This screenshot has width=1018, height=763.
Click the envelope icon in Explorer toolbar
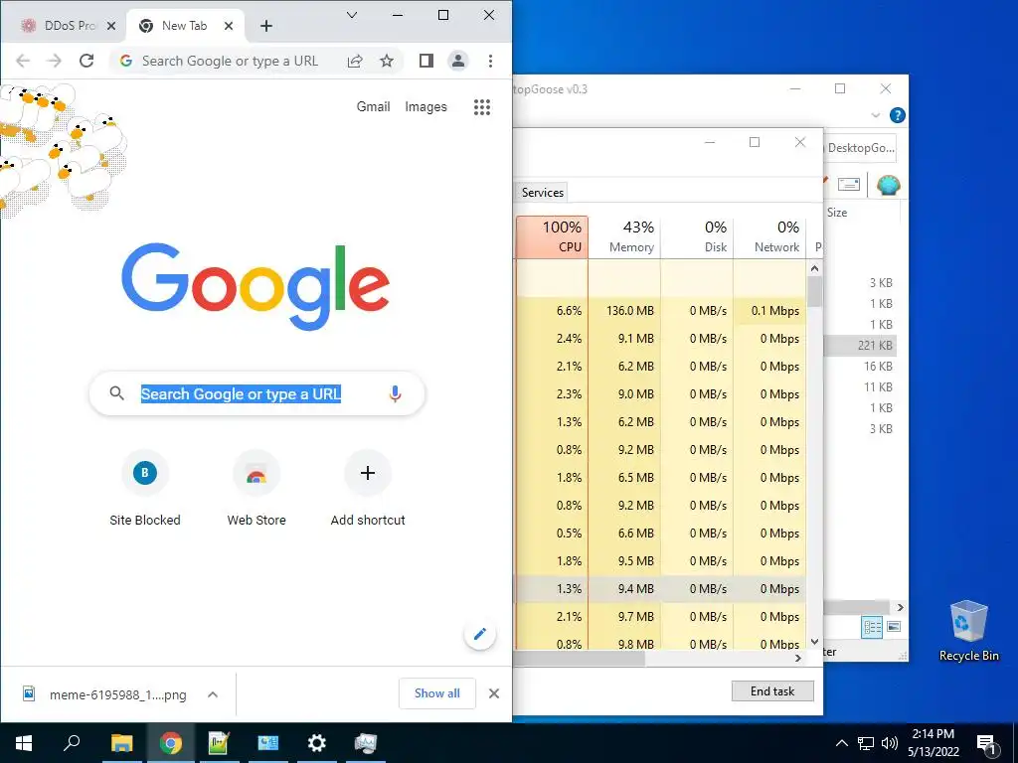(x=849, y=185)
